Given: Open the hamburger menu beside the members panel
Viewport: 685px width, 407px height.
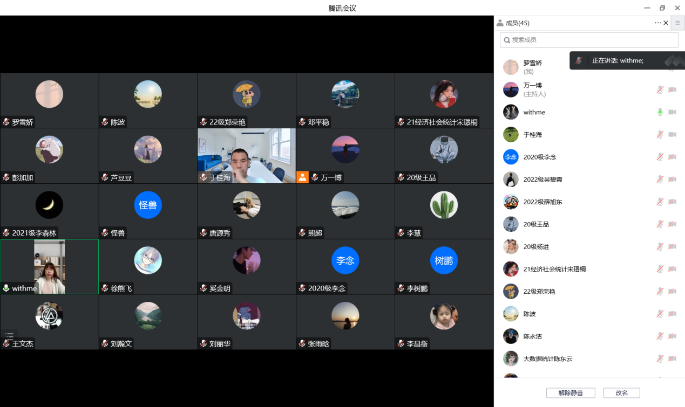Looking at the screenshot, I should click(x=677, y=23).
